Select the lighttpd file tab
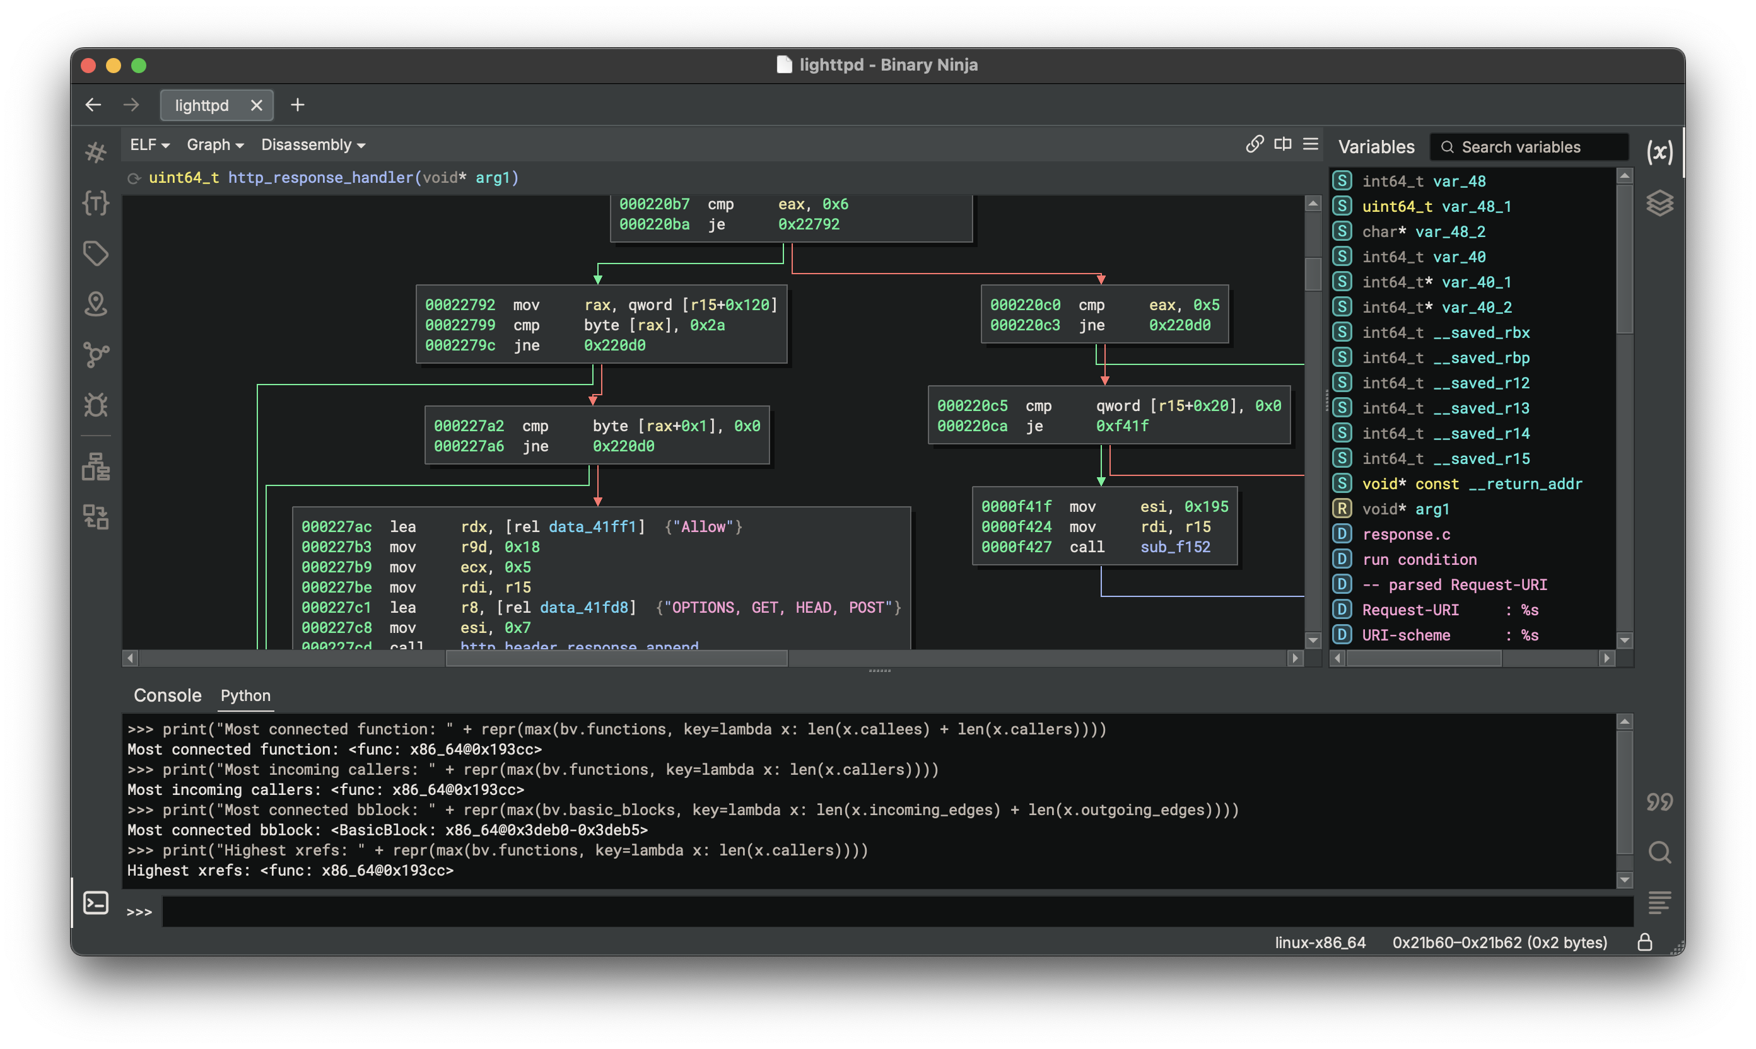Image resolution: width=1756 pixels, height=1049 pixels. [x=202, y=105]
